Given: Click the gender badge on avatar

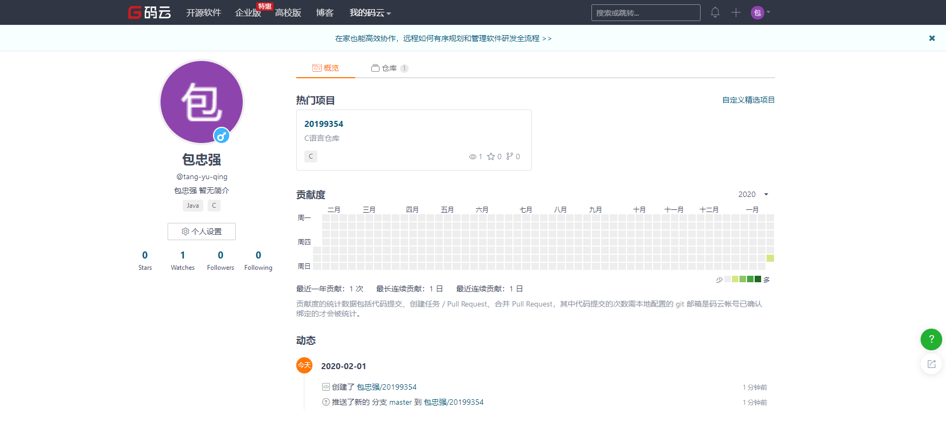Looking at the screenshot, I should point(221,136).
